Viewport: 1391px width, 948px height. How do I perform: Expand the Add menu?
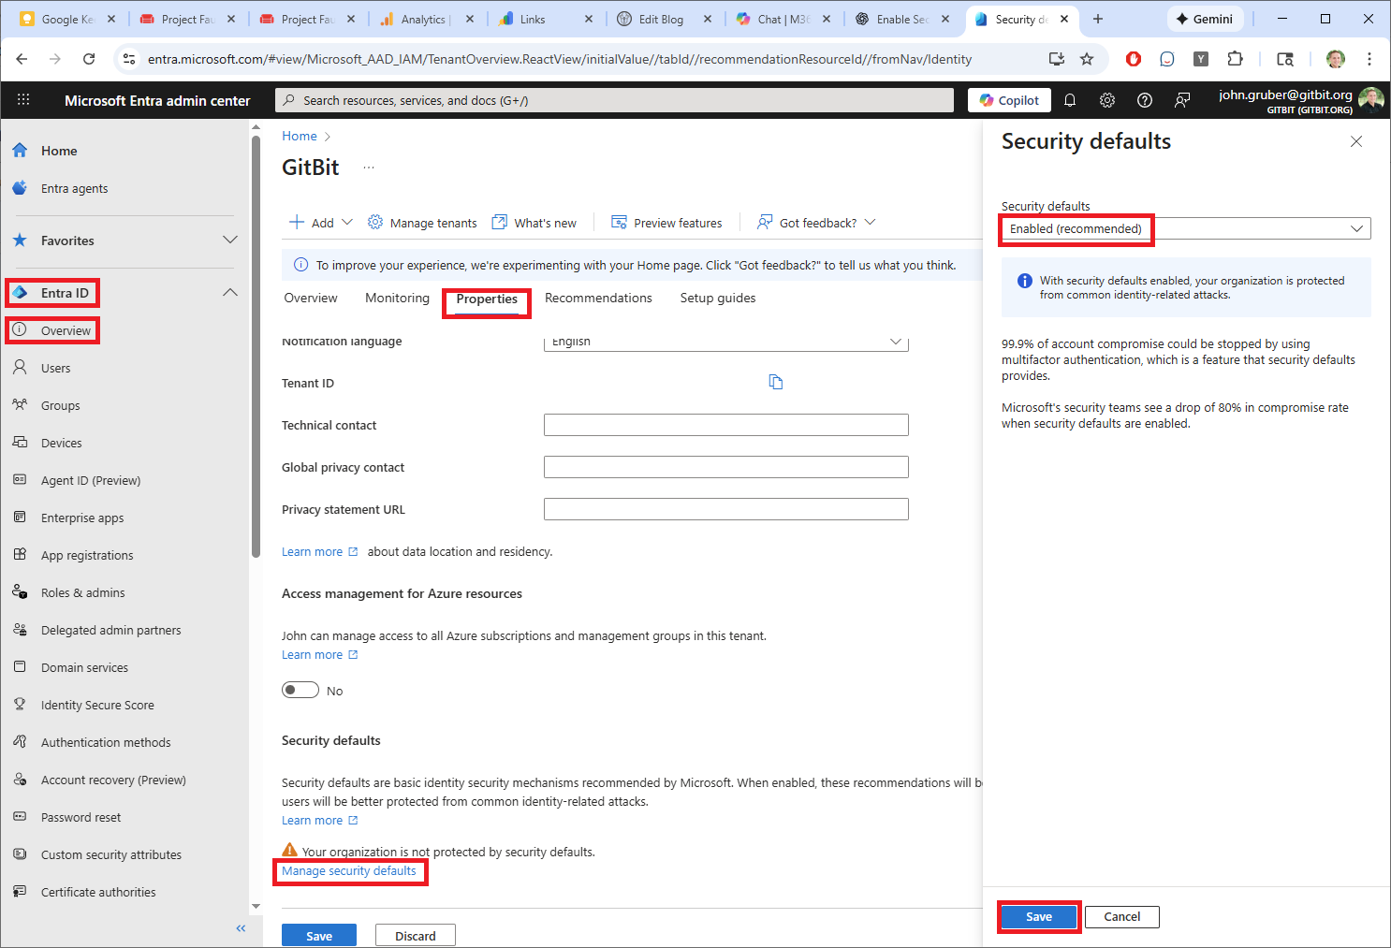[x=320, y=222]
